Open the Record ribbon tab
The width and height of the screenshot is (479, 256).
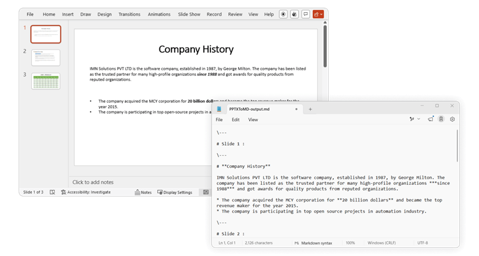coord(214,14)
